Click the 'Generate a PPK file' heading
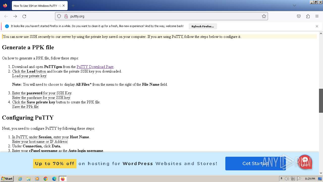The image size is (323, 182). pyautogui.click(x=28, y=48)
